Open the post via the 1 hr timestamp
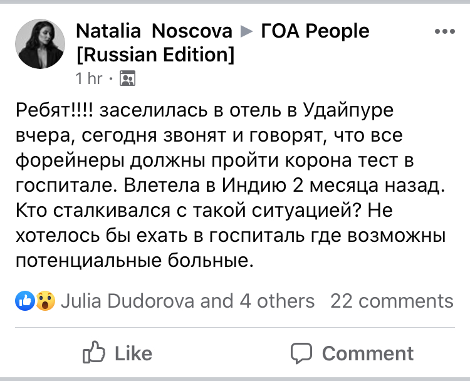 tap(88, 78)
